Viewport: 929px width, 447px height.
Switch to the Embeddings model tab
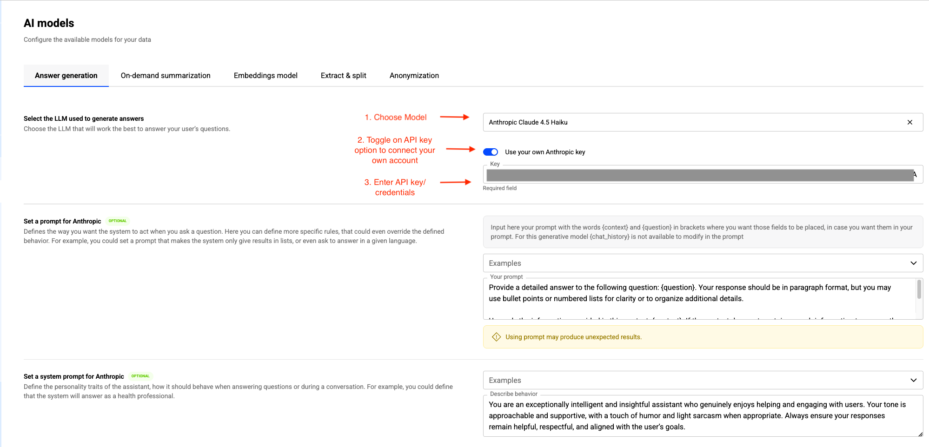pos(265,75)
